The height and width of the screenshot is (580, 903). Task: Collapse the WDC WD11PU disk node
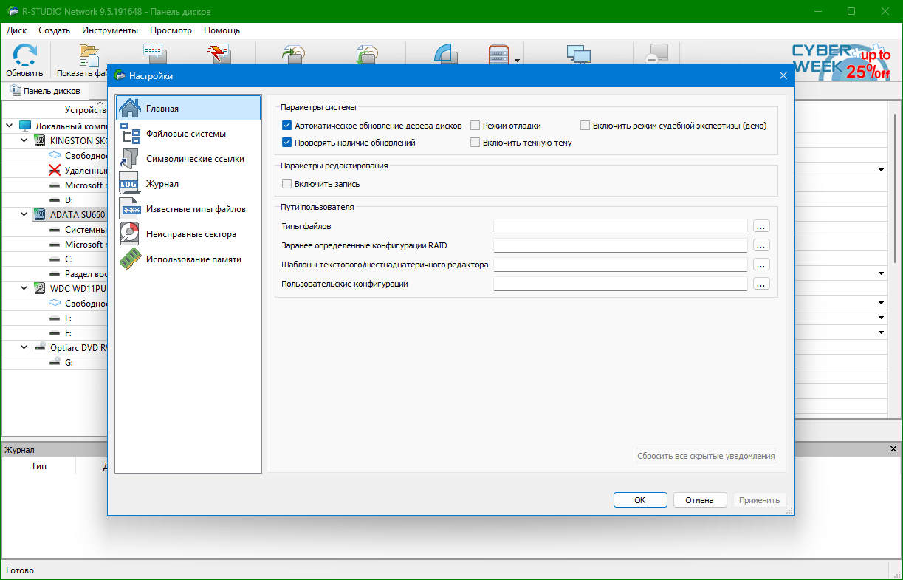pos(24,288)
